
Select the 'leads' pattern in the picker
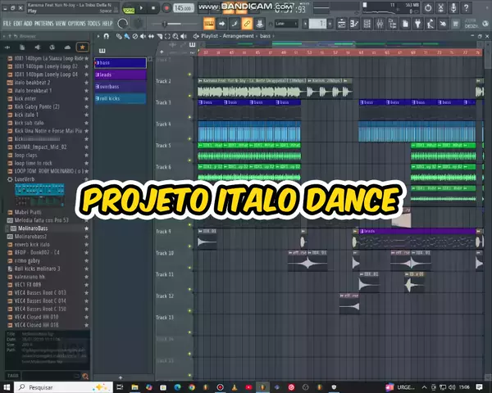click(x=121, y=75)
